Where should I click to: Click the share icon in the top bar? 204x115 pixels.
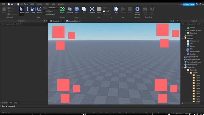[200, 4]
